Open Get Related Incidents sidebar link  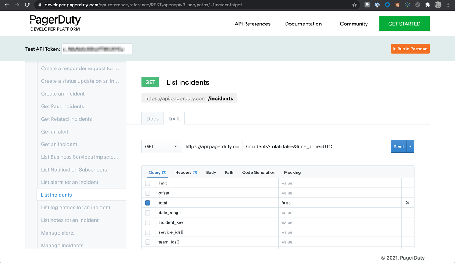66,119
